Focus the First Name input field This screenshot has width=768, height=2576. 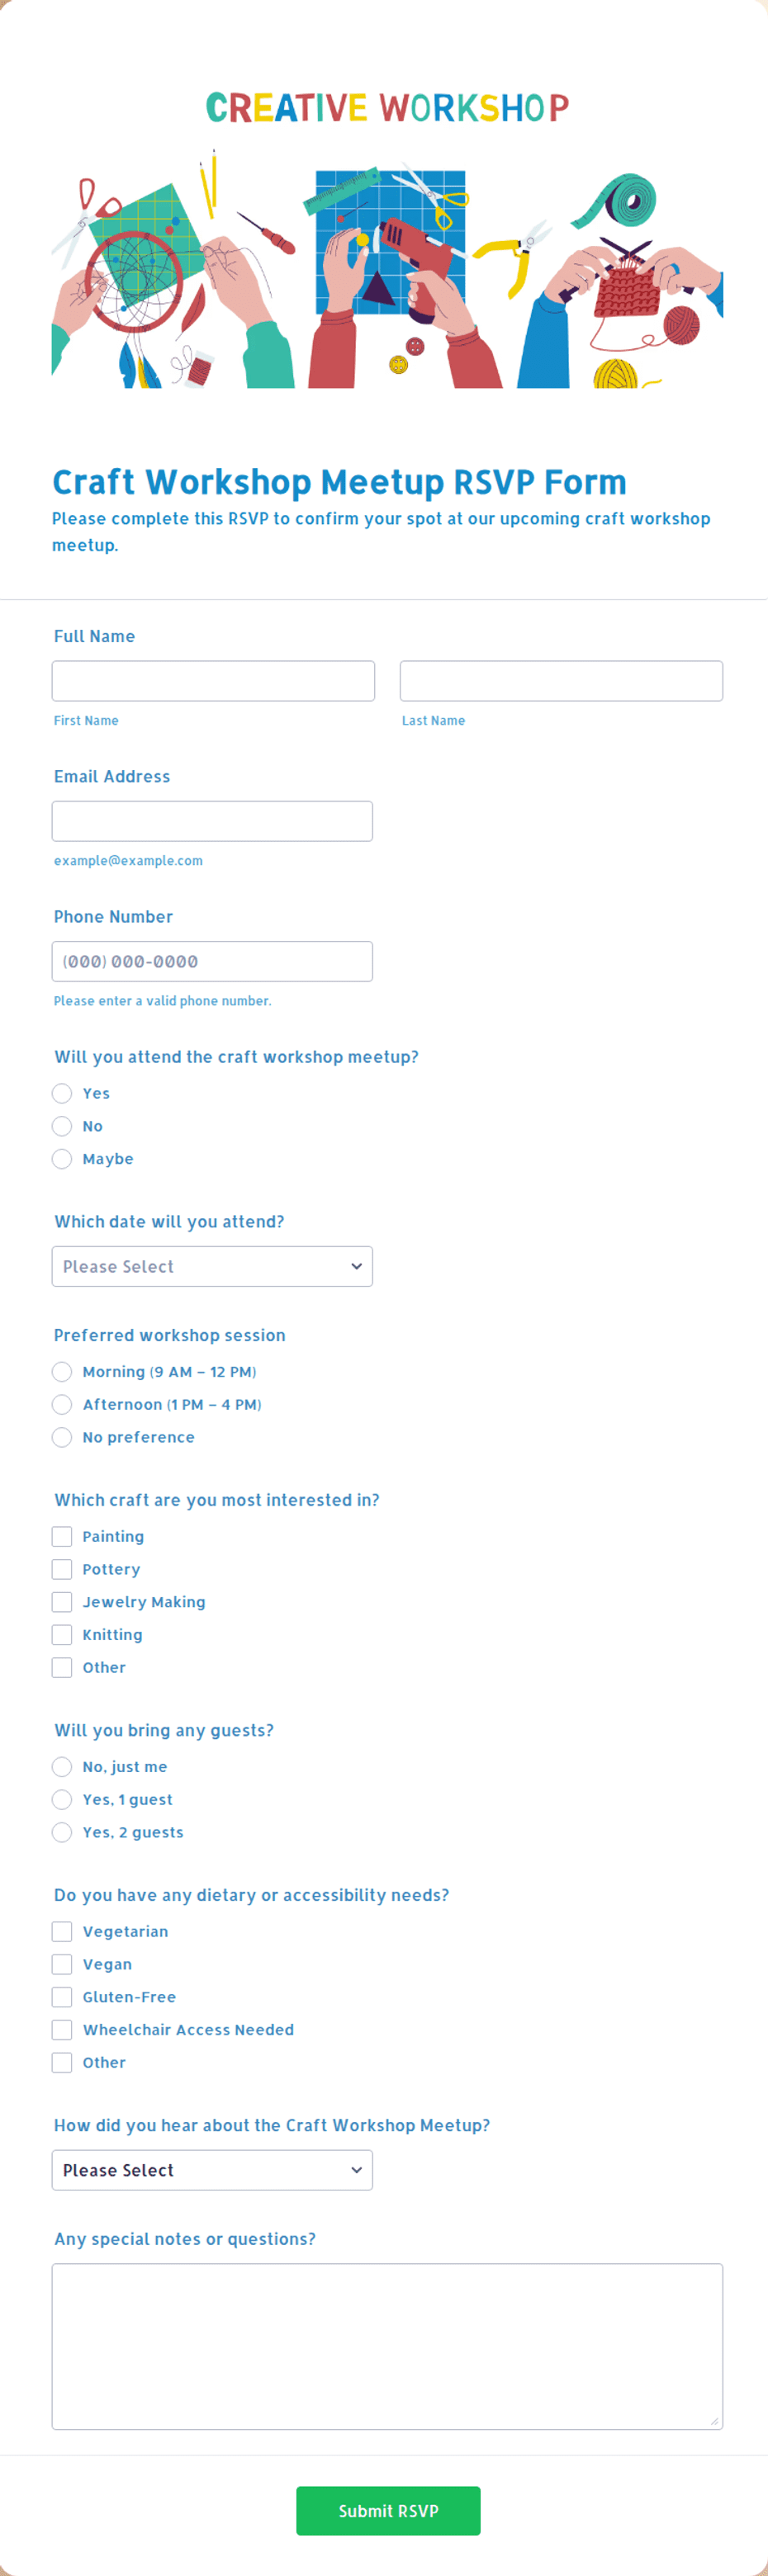pos(213,681)
